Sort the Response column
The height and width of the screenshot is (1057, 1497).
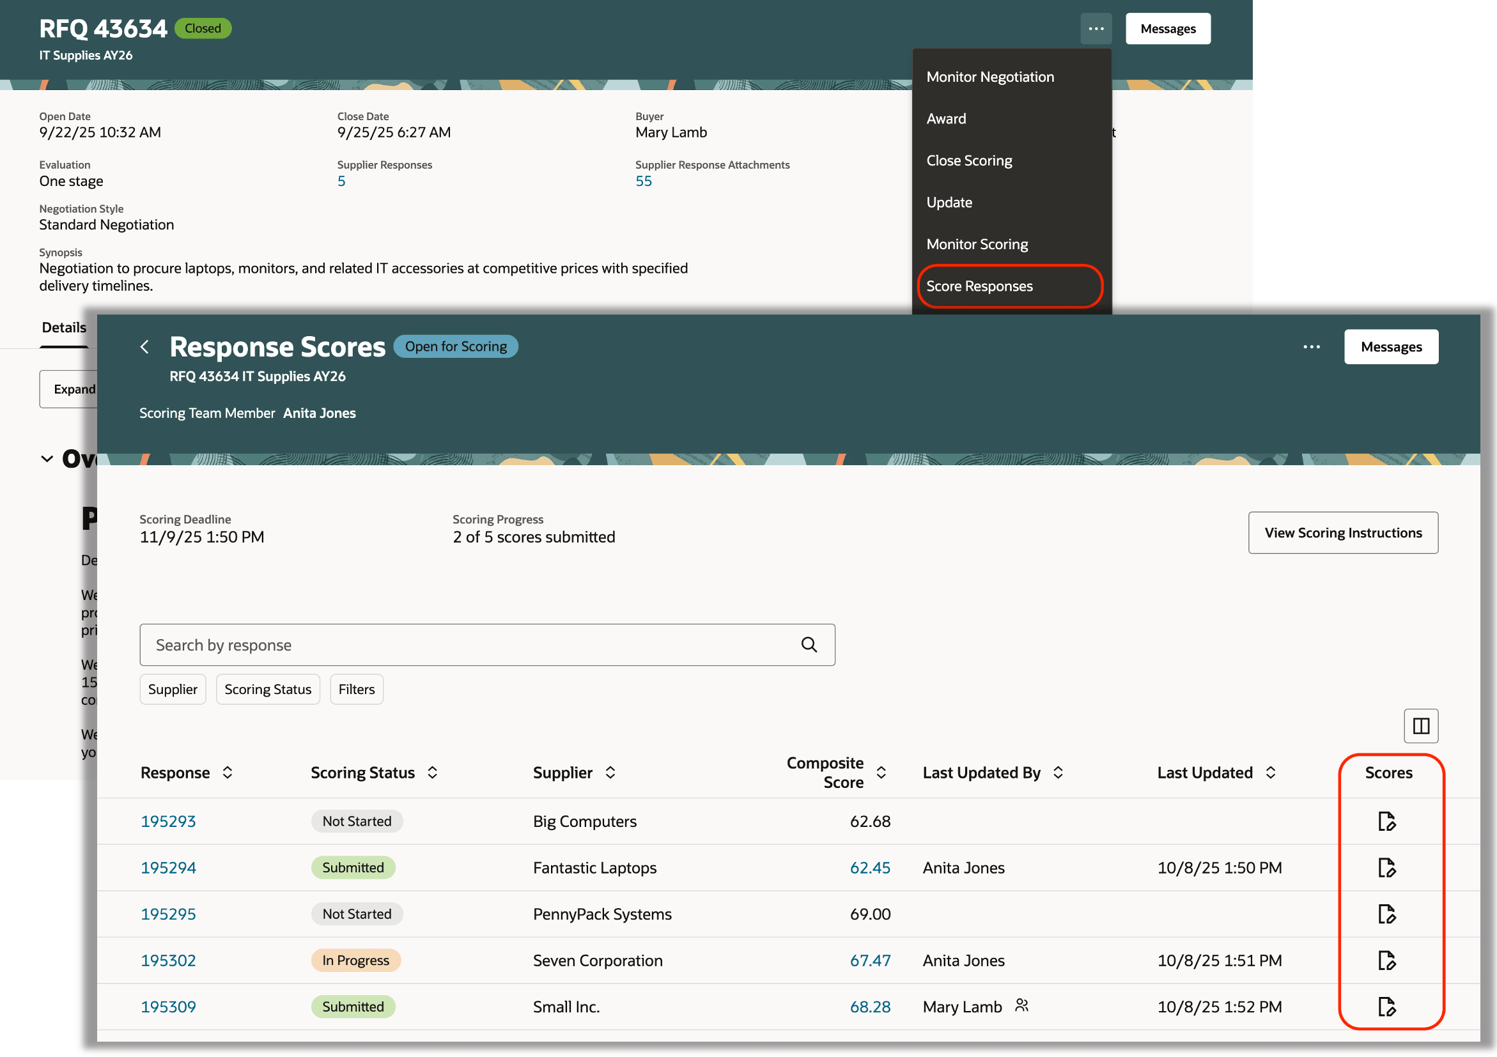click(228, 772)
